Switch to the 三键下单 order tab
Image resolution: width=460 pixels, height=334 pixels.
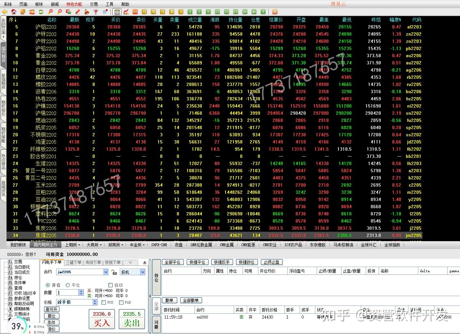point(73,262)
